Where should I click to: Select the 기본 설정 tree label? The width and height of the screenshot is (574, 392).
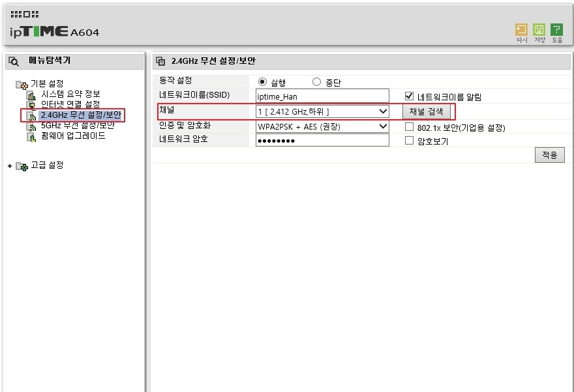(47, 83)
